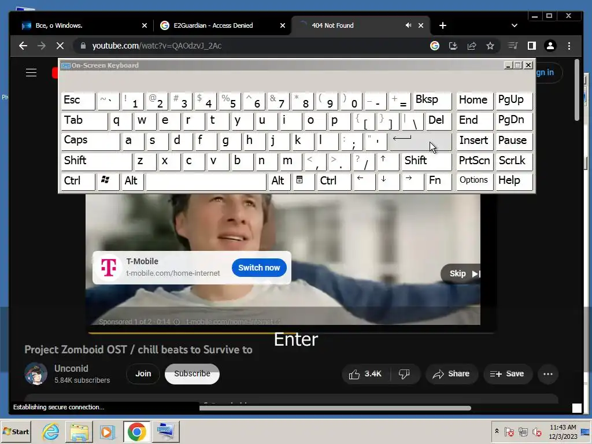Toggle the Insert key
The image size is (592, 444).
[475, 141]
